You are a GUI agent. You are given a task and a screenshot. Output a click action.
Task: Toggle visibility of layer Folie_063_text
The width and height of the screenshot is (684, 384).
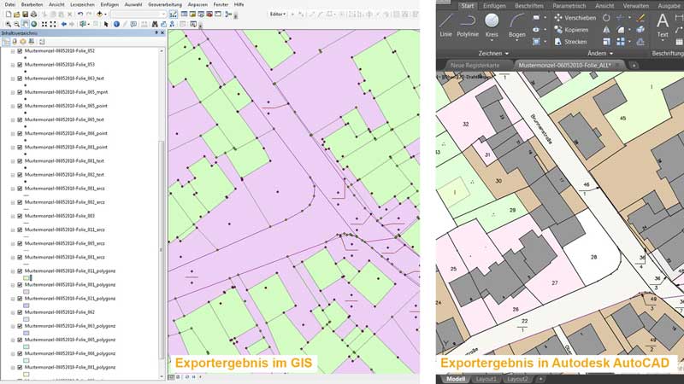click(x=20, y=79)
